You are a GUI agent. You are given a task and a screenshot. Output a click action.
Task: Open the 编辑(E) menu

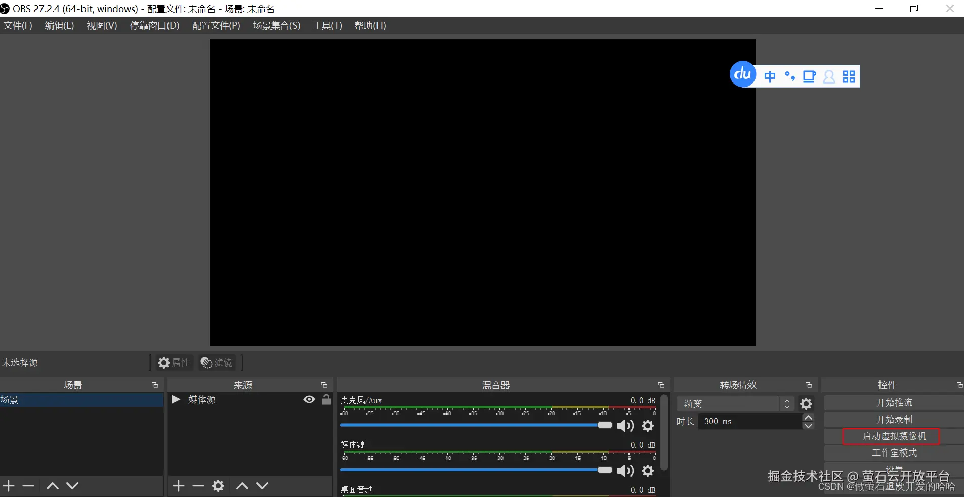point(59,26)
